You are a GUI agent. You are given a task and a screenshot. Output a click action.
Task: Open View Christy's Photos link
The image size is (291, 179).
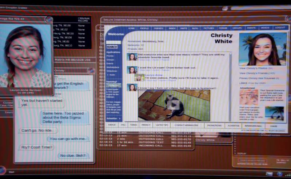256,68
